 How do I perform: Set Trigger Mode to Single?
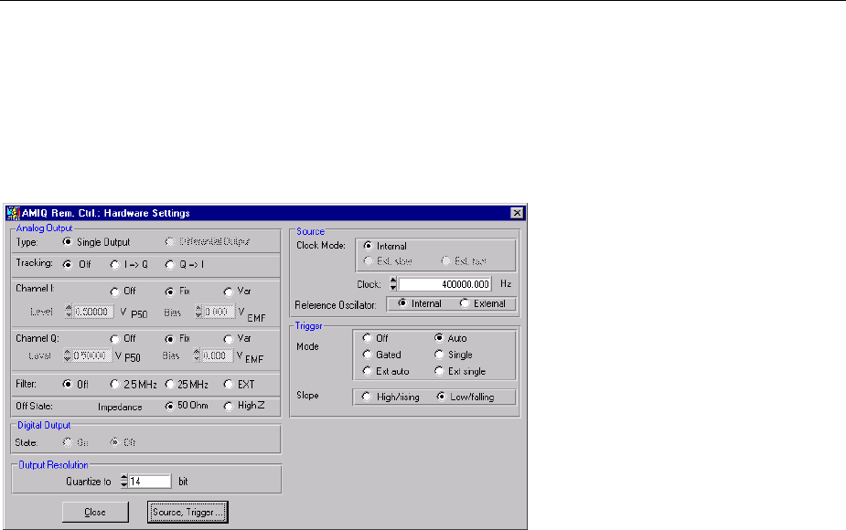point(439,355)
